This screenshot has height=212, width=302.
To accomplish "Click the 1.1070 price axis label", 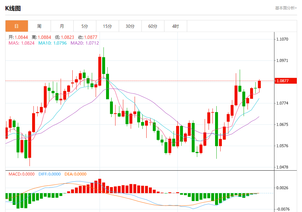I will tap(282, 39).
